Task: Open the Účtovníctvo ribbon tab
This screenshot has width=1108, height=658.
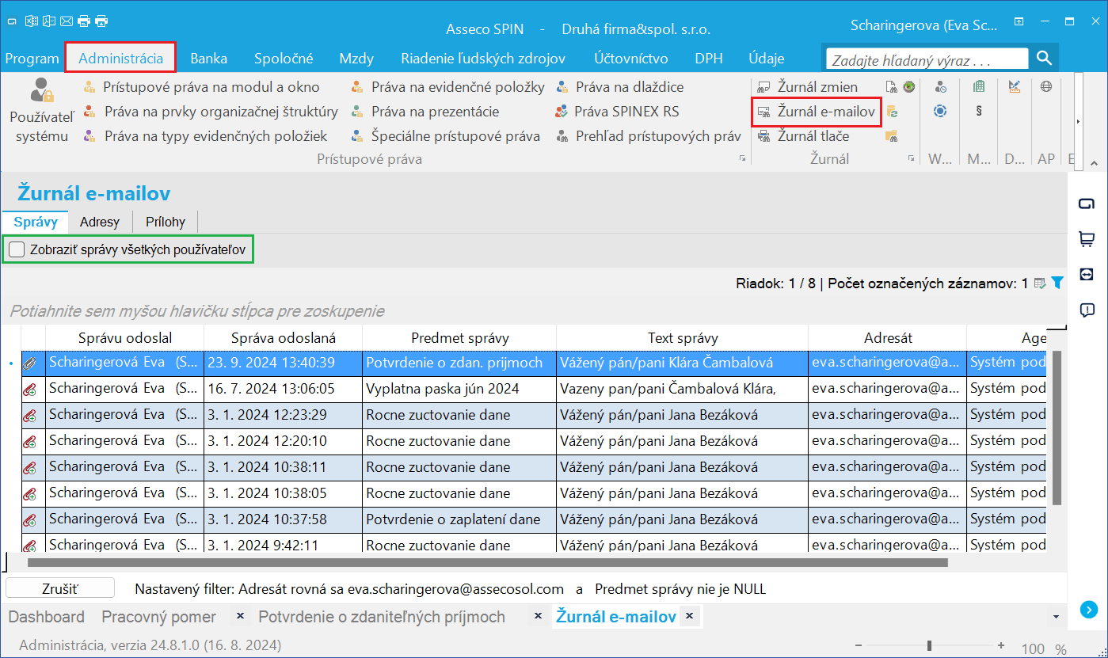Action: [x=631, y=58]
